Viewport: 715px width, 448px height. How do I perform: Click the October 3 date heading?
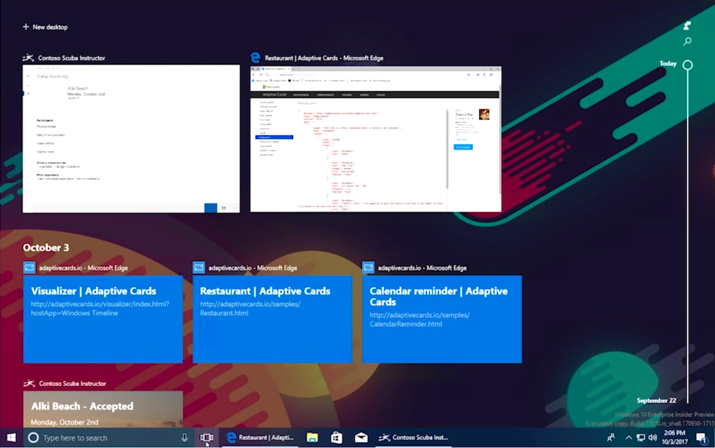coord(46,248)
